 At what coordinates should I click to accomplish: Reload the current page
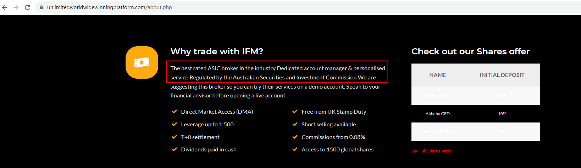coord(27,7)
